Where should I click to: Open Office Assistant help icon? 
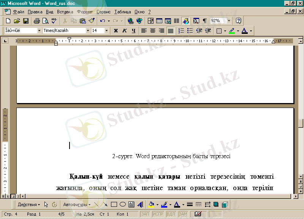tap(239, 21)
